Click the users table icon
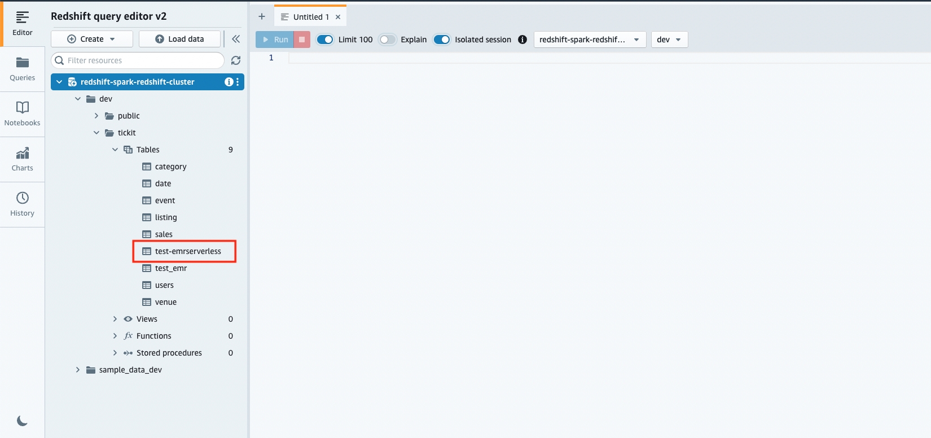Image resolution: width=931 pixels, height=438 pixels. [x=147, y=285]
